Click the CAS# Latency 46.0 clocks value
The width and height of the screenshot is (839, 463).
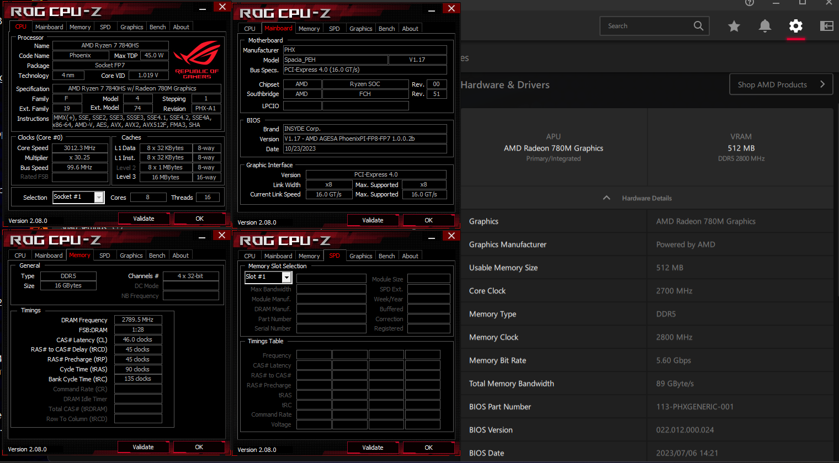click(x=138, y=339)
